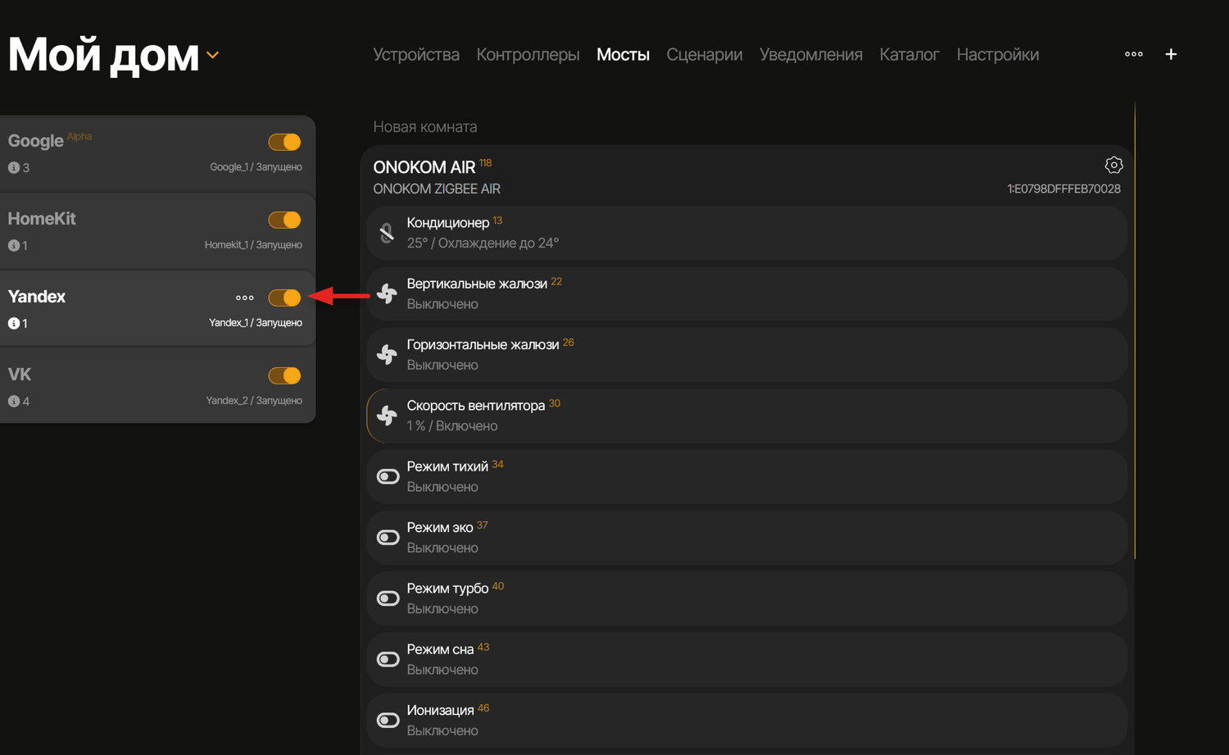The image size is (1229, 755).
Task: Switch to the Сценарии tab
Action: point(705,54)
